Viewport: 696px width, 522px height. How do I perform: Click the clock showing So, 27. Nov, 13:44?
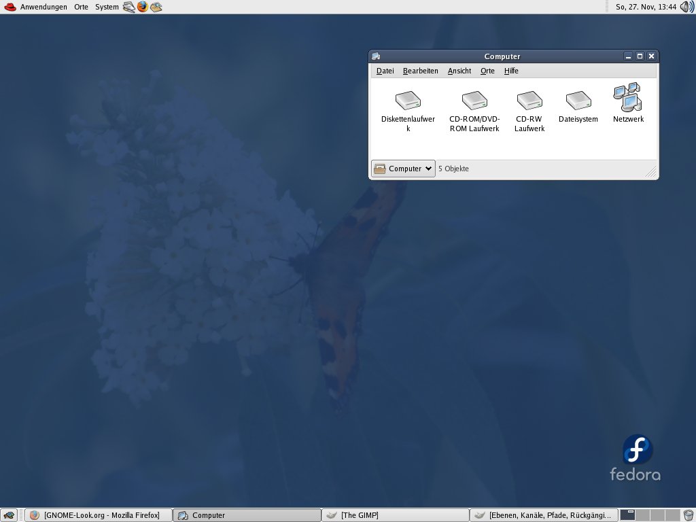646,7
